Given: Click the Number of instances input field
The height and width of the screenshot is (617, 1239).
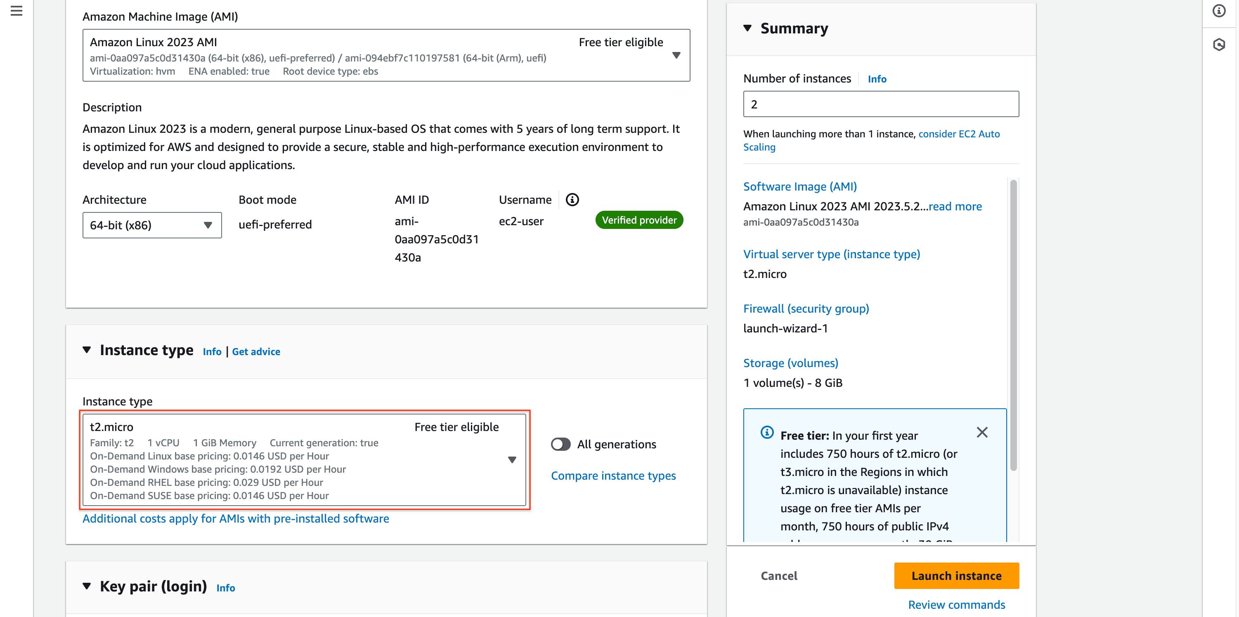Looking at the screenshot, I should point(880,104).
